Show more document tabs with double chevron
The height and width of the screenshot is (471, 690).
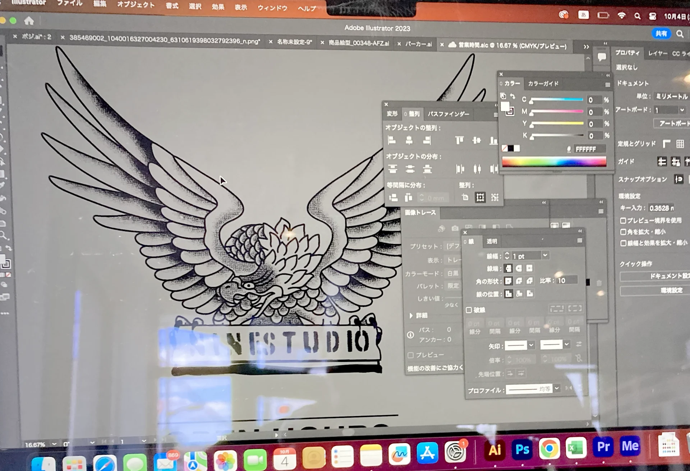tap(586, 47)
